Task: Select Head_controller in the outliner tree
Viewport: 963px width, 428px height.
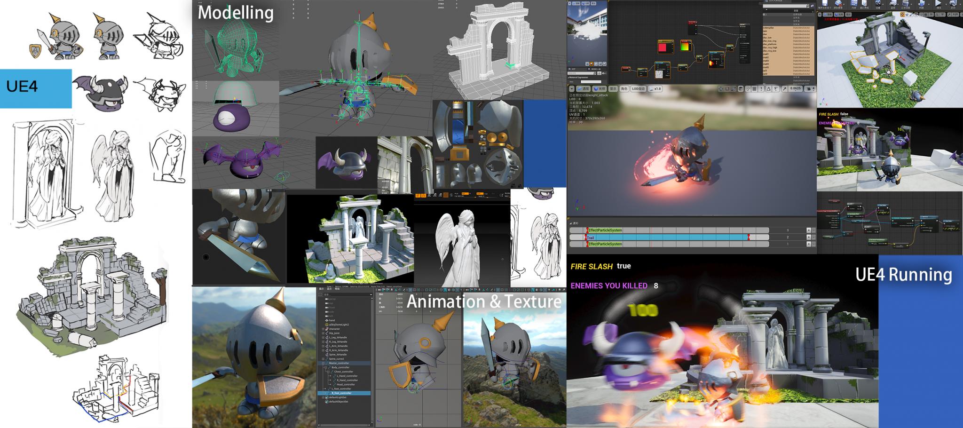Action: click(x=346, y=384)
